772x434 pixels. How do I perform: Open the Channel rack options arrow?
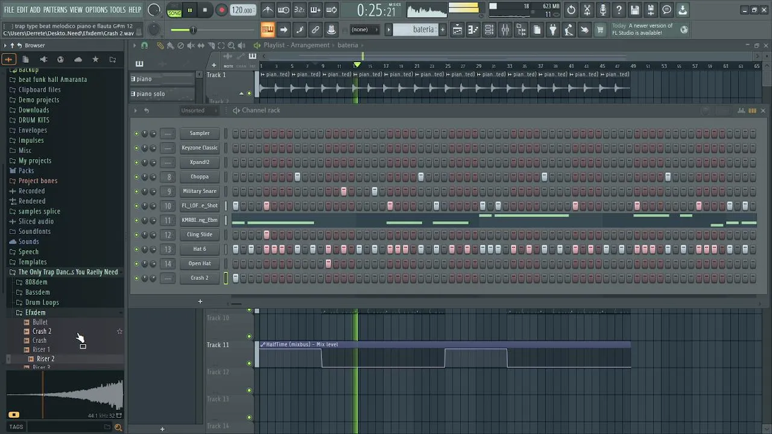(136, 110)
